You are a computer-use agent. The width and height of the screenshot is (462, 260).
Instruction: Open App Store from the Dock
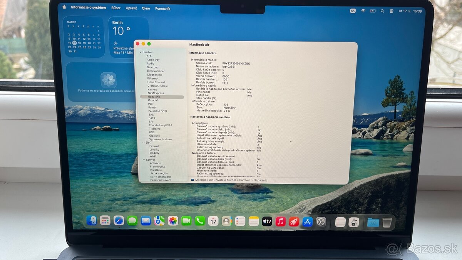308,221
